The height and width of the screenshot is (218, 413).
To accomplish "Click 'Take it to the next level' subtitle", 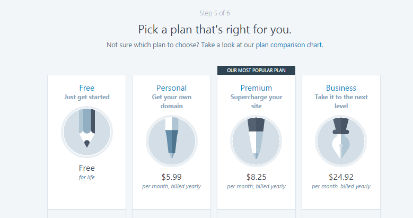I will (x=341, y=101).
